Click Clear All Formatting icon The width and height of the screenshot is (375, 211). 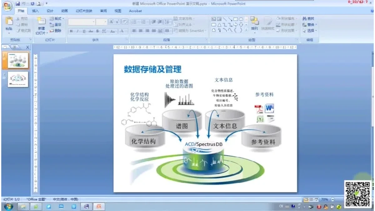click(x=125, y=22)
